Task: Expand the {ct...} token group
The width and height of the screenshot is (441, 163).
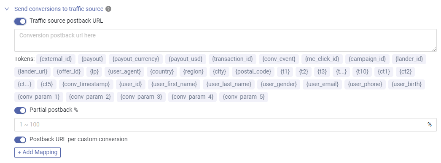Action: pos(24,84)
